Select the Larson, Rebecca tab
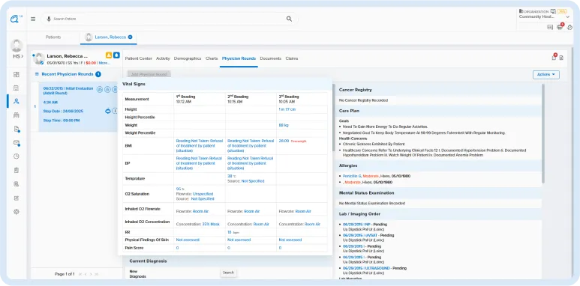Screen dimensions: 580x286 [x=109, y=37]
